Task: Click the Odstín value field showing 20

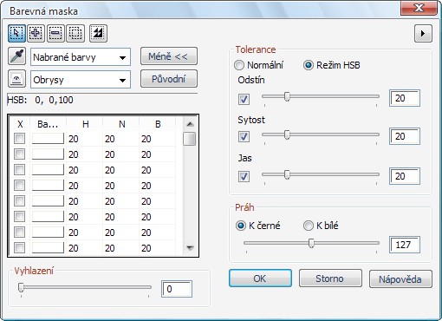Action: (405, 98)
